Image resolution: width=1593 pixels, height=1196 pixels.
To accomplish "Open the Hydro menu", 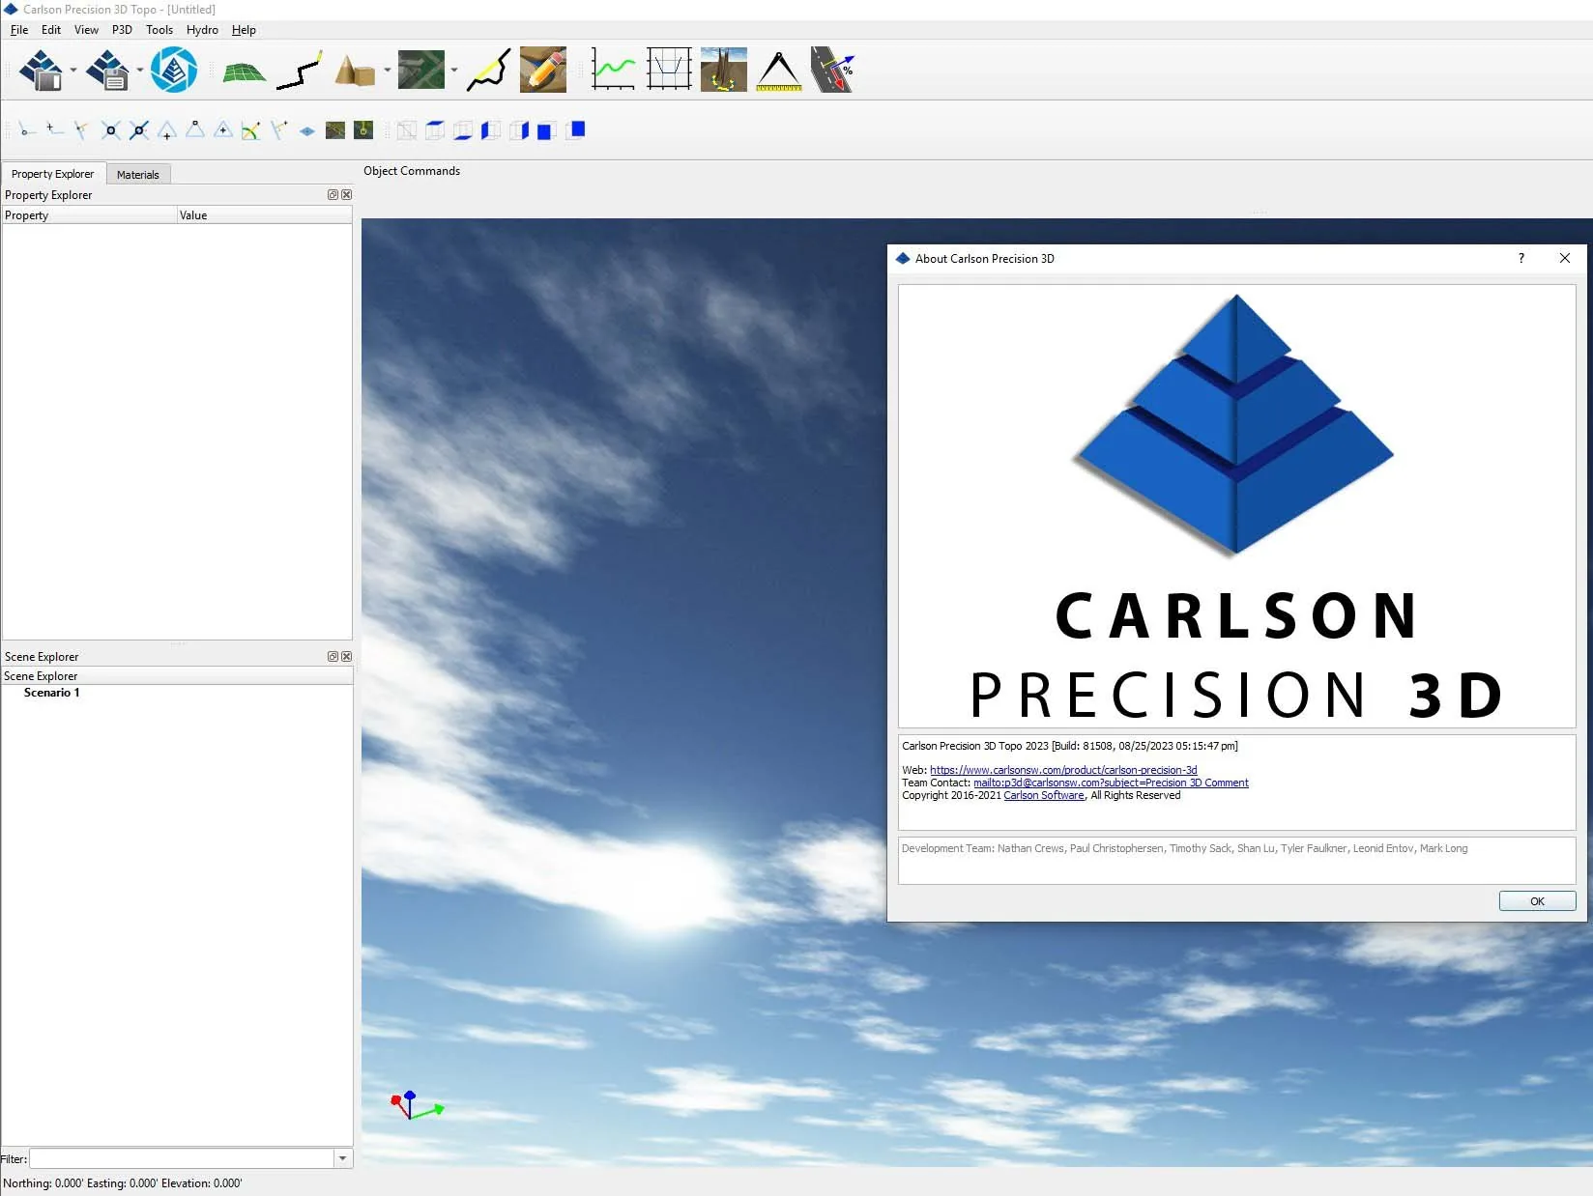I will [202, 30].
